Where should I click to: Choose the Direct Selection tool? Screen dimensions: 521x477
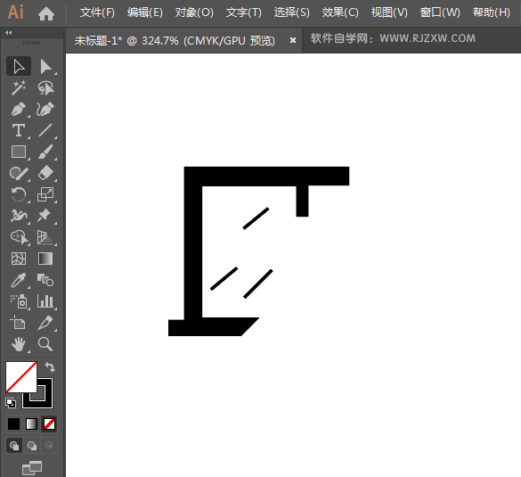pos(45,67)
